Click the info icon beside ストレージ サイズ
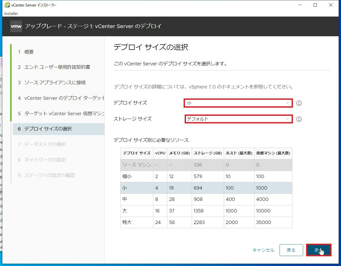The width and height of the screenshot is (341, 266). (299, 119)
